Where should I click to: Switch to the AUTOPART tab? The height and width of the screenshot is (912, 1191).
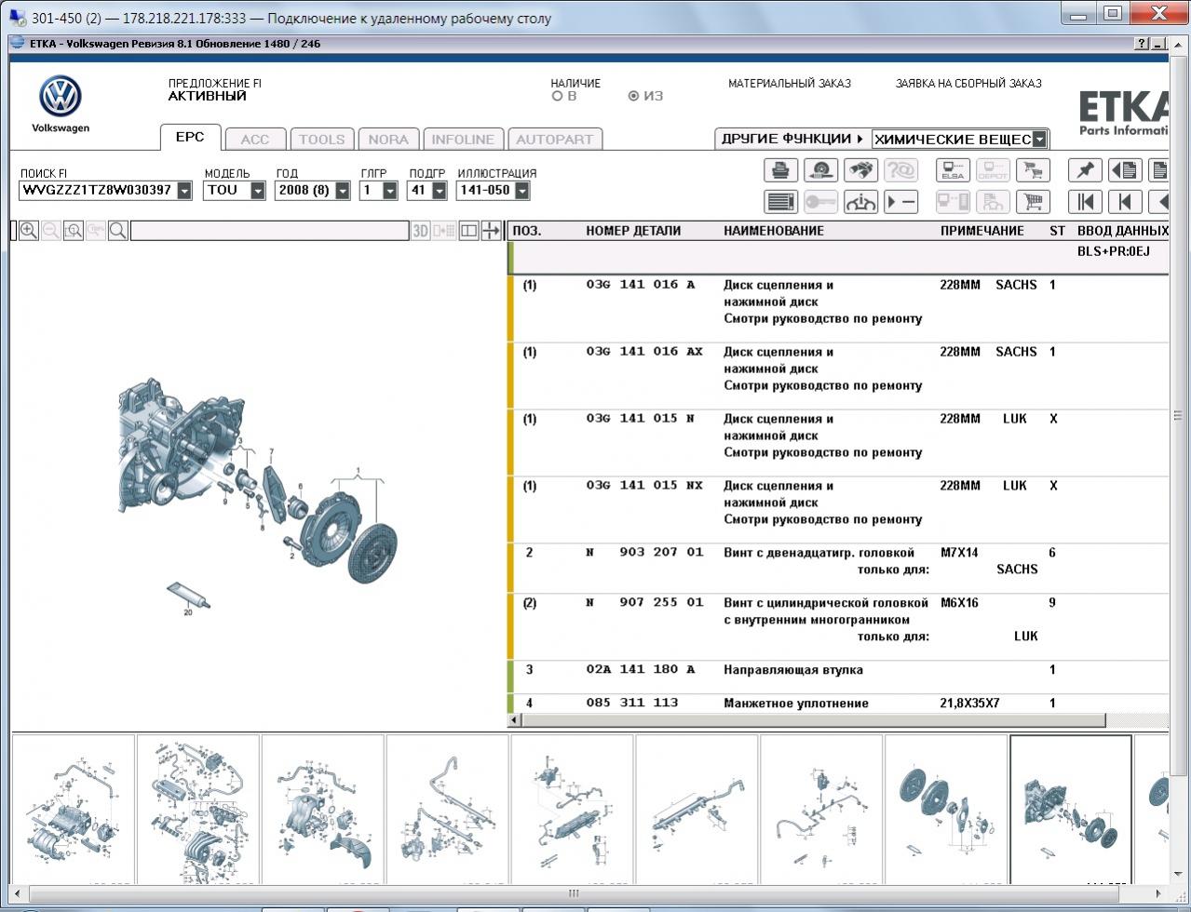[554, 140]
